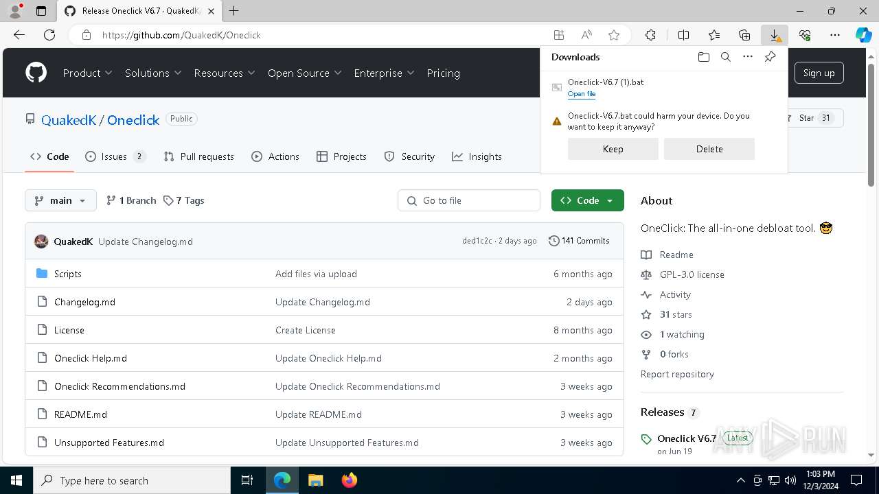Switch to the Insights tab

[477, 156]
